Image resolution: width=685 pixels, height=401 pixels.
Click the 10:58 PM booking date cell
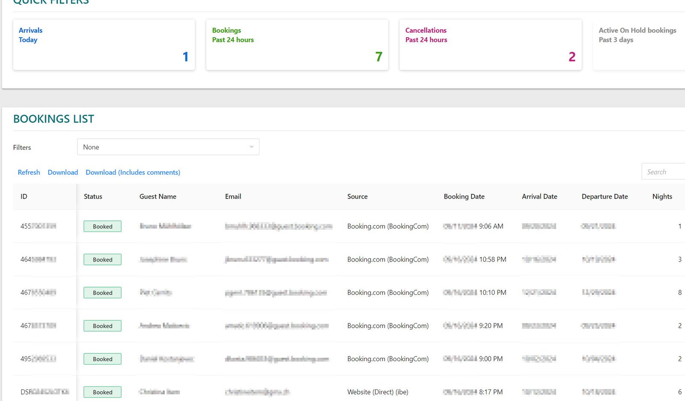coord(474,259)
